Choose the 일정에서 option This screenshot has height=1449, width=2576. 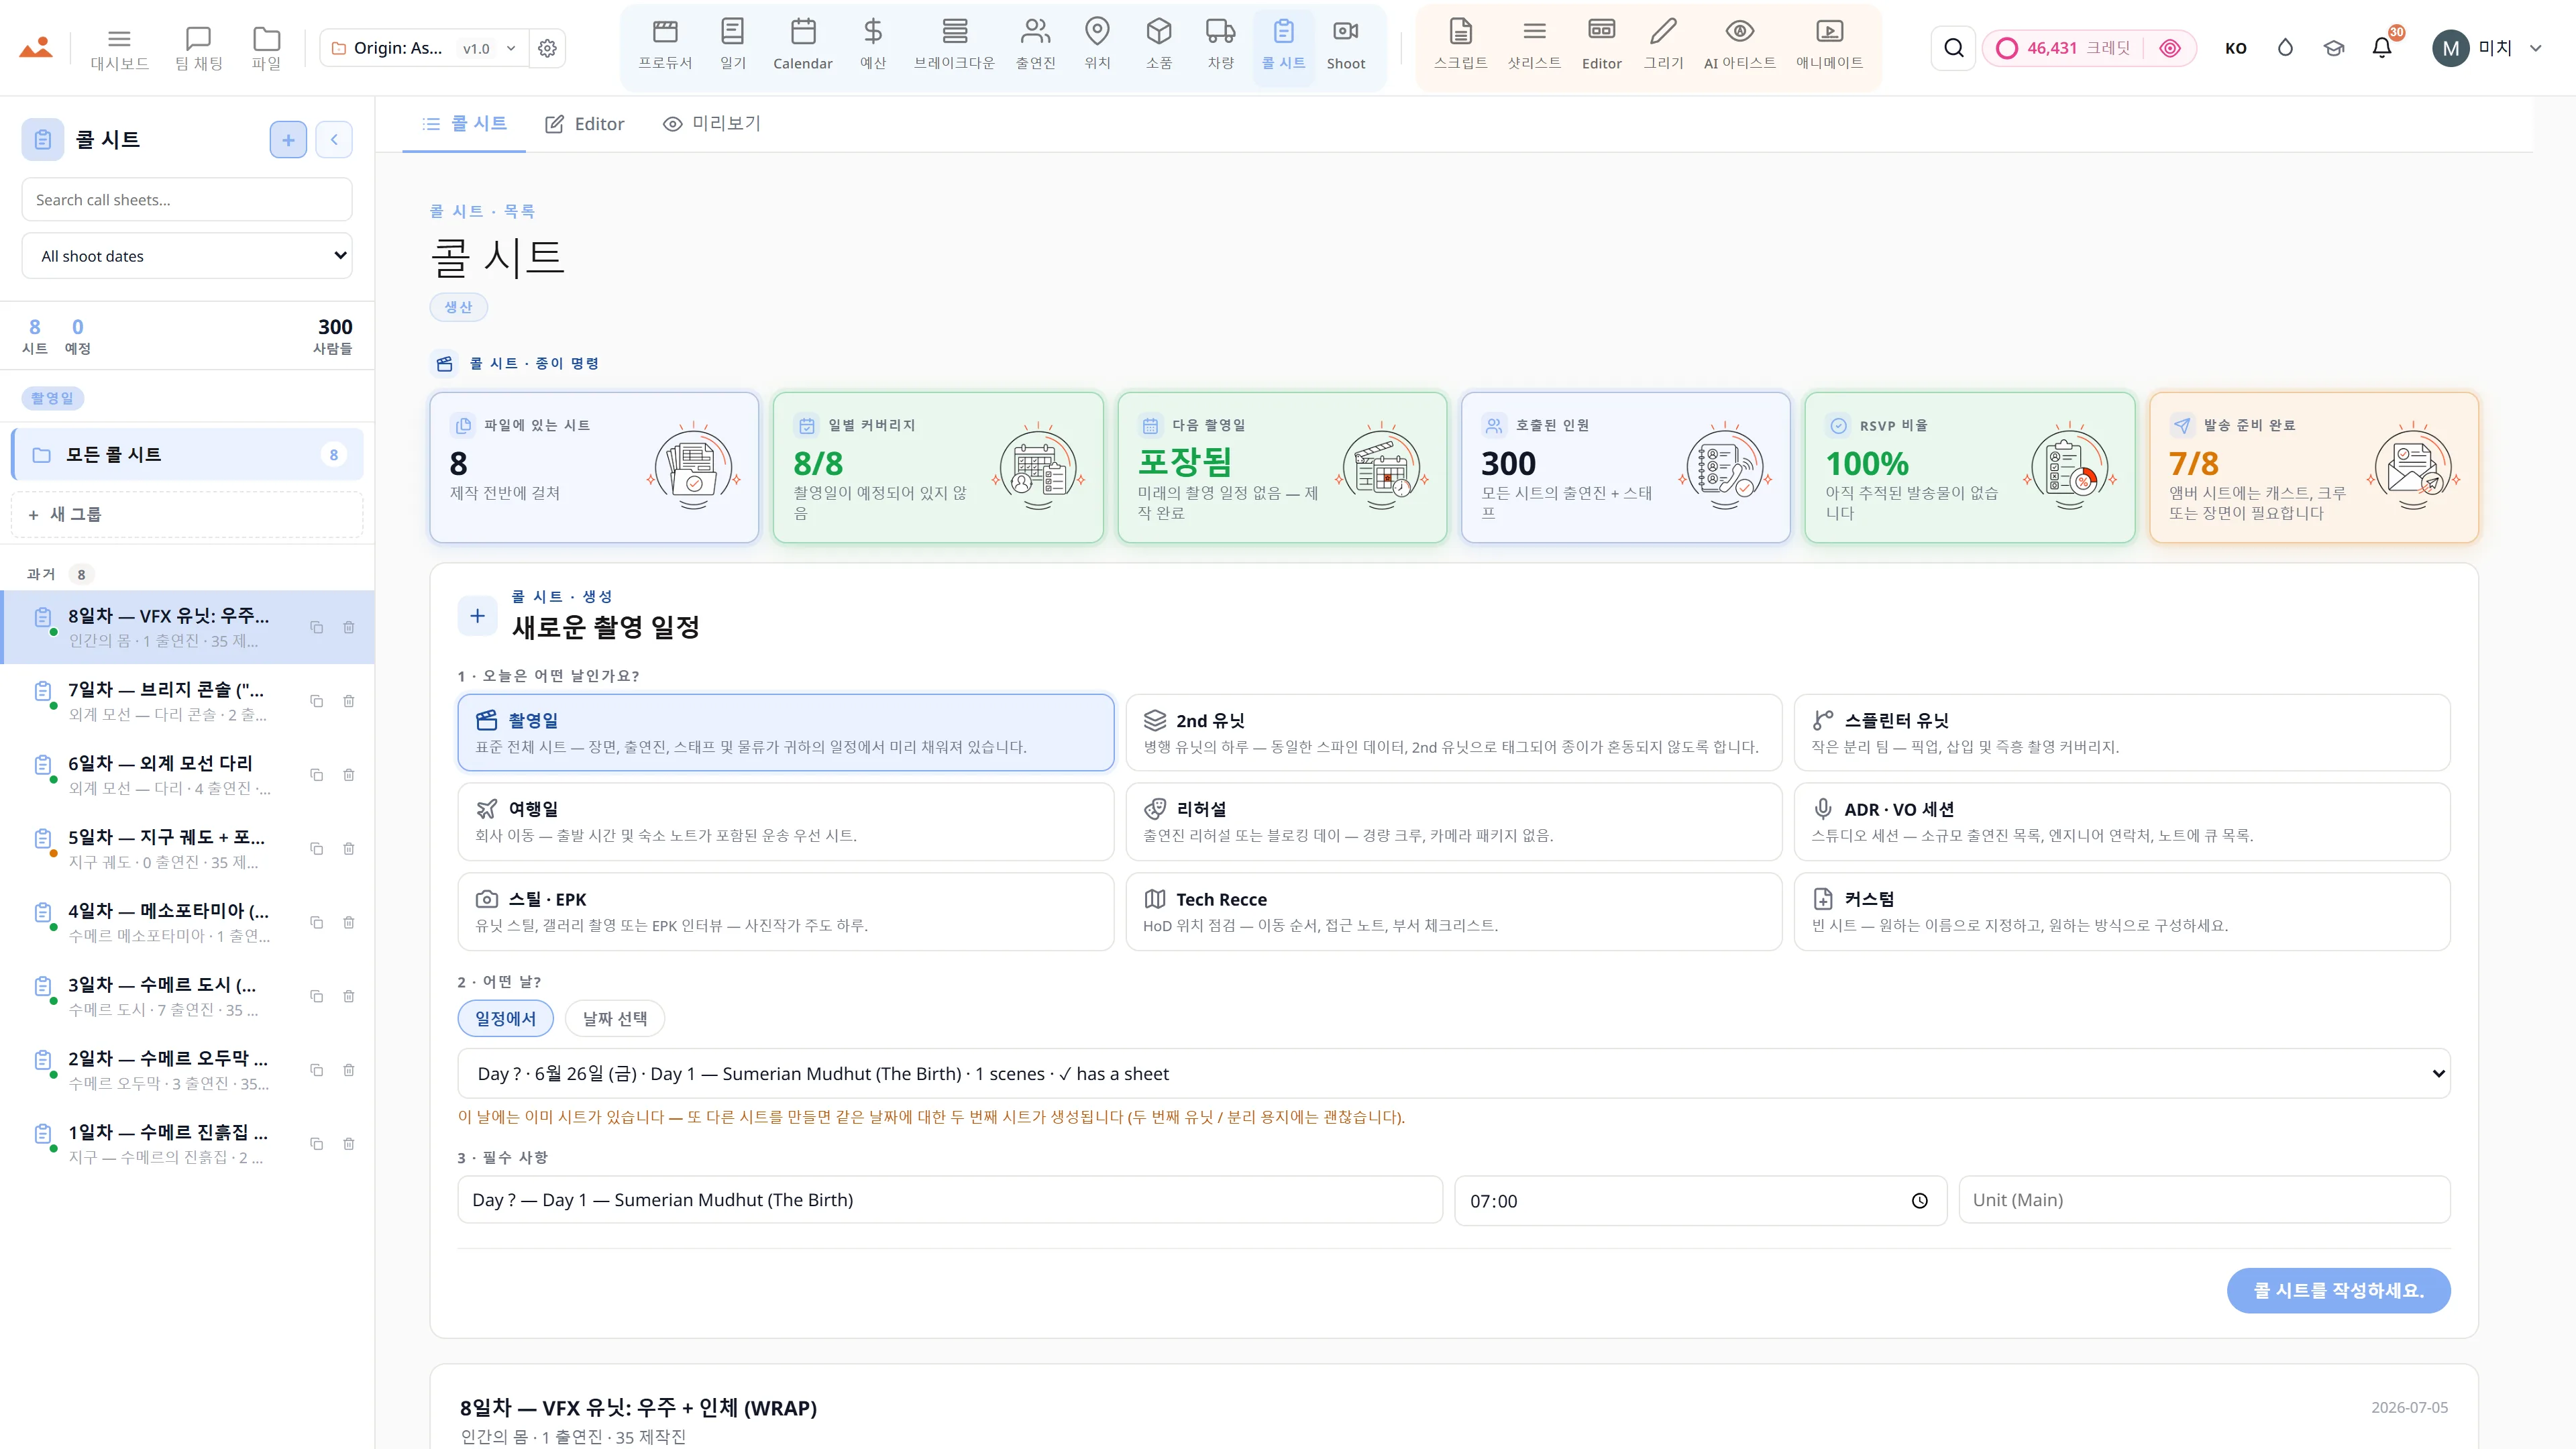[505, 1018]
